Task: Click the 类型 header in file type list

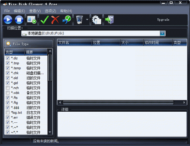Action: pyautogui.click(x=15, y=52)
